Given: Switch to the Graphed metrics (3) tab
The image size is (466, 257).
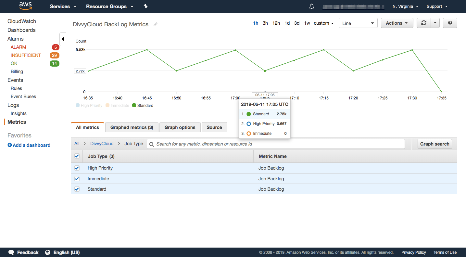Looking at the screenshot, I should coord(132,127).
